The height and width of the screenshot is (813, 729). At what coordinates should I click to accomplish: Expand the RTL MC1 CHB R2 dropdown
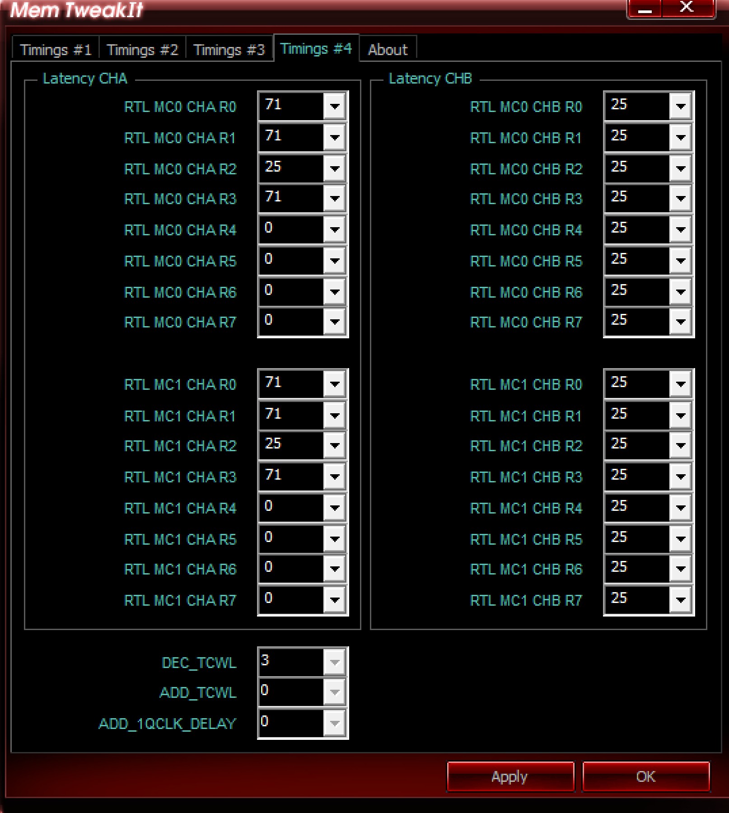[680, 445]
